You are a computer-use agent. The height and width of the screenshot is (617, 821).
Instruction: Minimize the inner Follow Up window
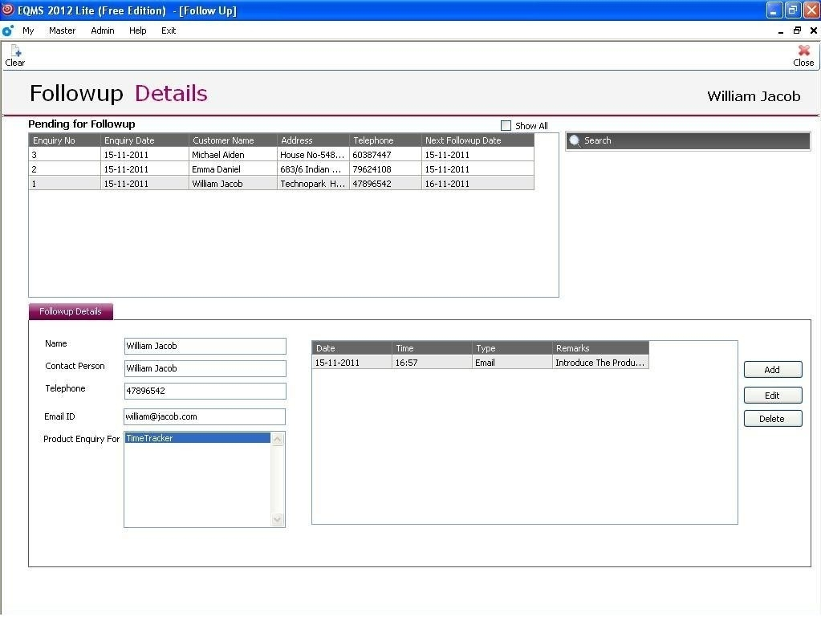click(781, 30)
